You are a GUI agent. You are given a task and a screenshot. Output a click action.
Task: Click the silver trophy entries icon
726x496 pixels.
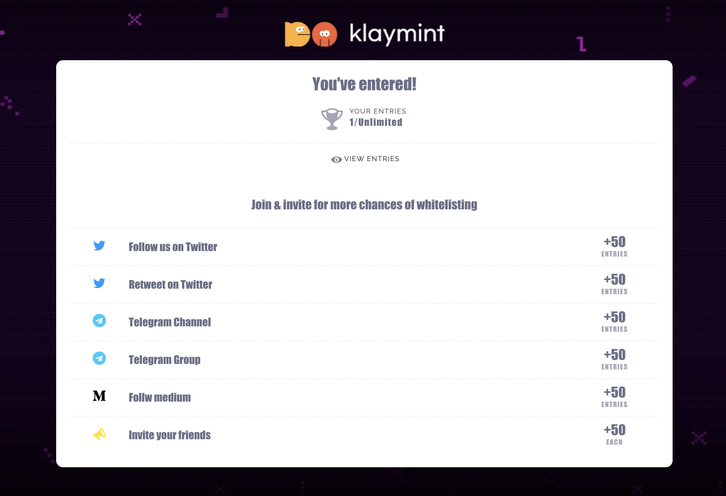332,119
